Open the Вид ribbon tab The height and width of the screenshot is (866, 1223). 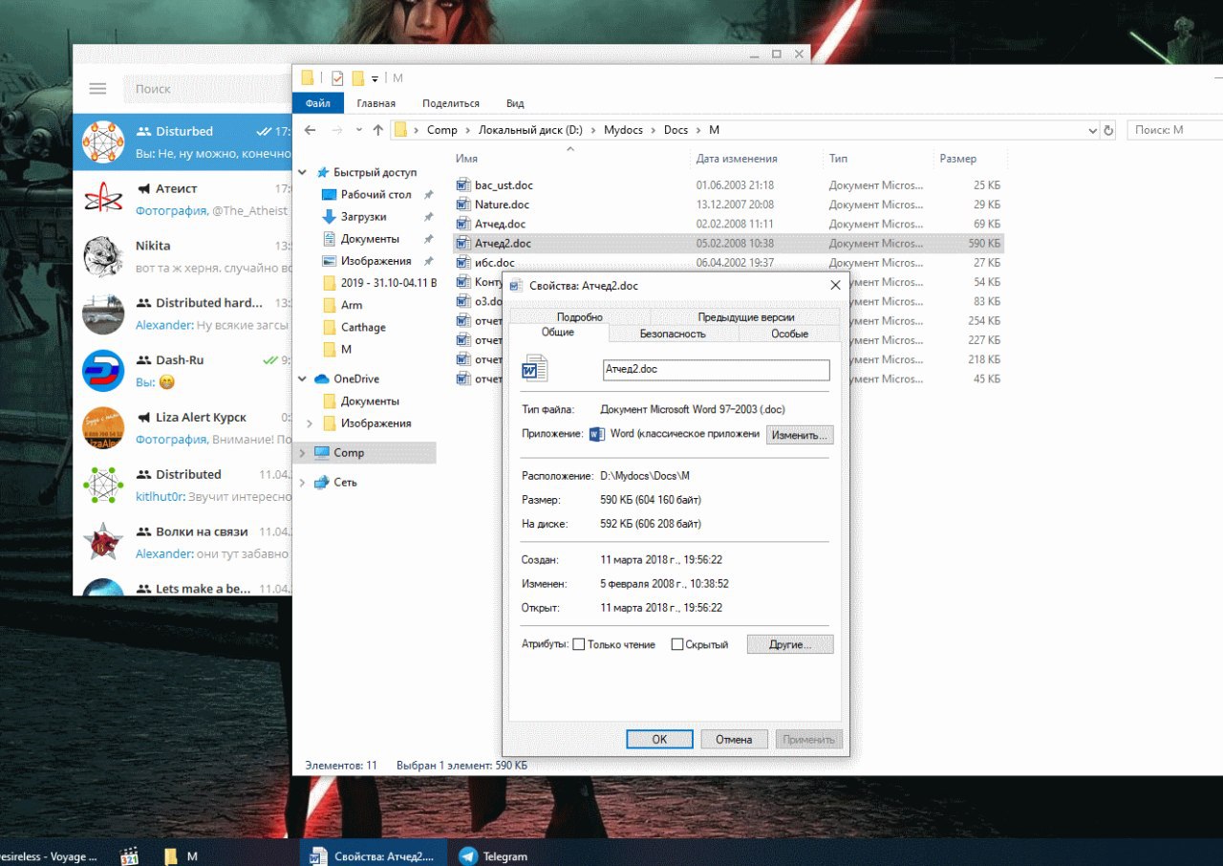tap(515, 103)
